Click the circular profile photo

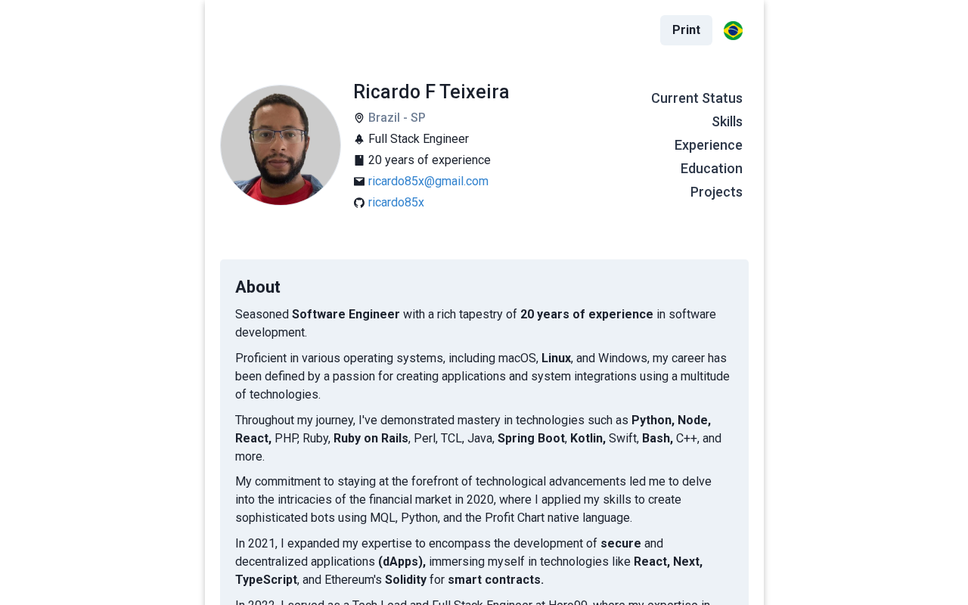pos(281,145)
